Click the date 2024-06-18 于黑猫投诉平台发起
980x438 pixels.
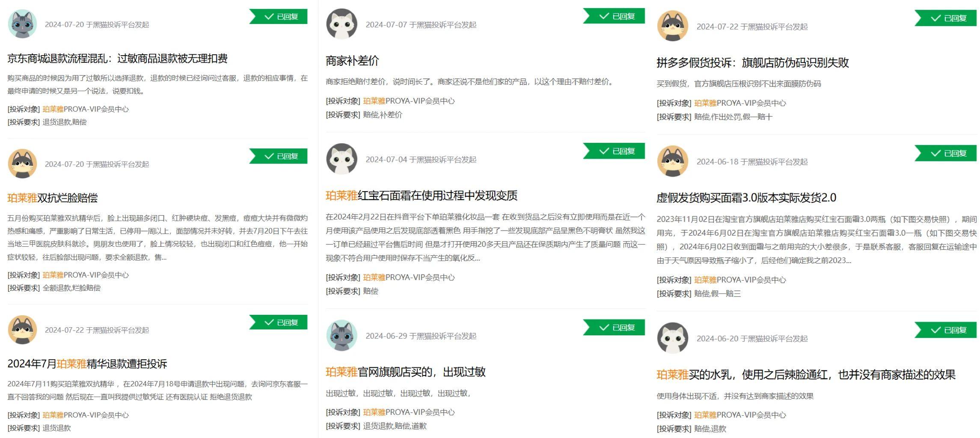point(752,162)
